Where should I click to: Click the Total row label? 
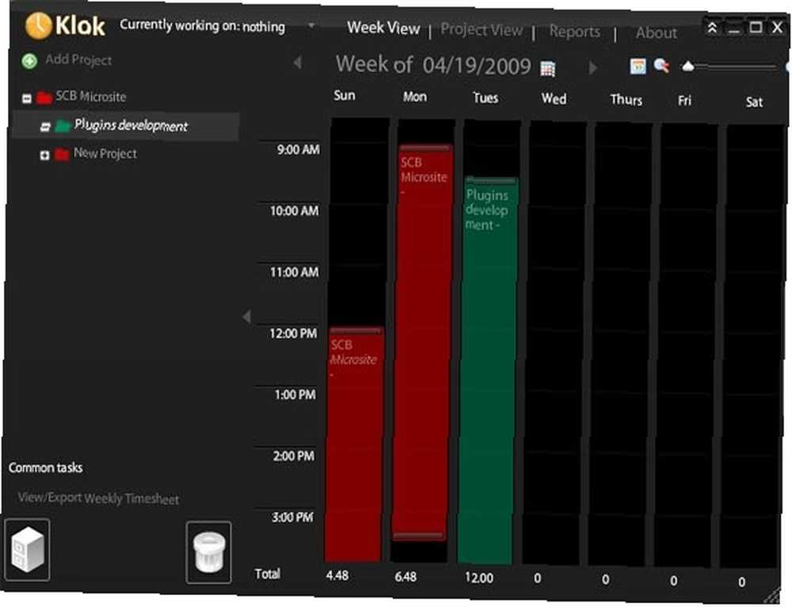point(267,574)
